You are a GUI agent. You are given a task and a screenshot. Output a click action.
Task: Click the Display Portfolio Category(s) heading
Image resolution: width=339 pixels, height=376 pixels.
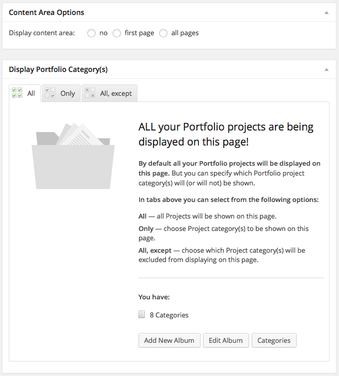pos(58,69)
